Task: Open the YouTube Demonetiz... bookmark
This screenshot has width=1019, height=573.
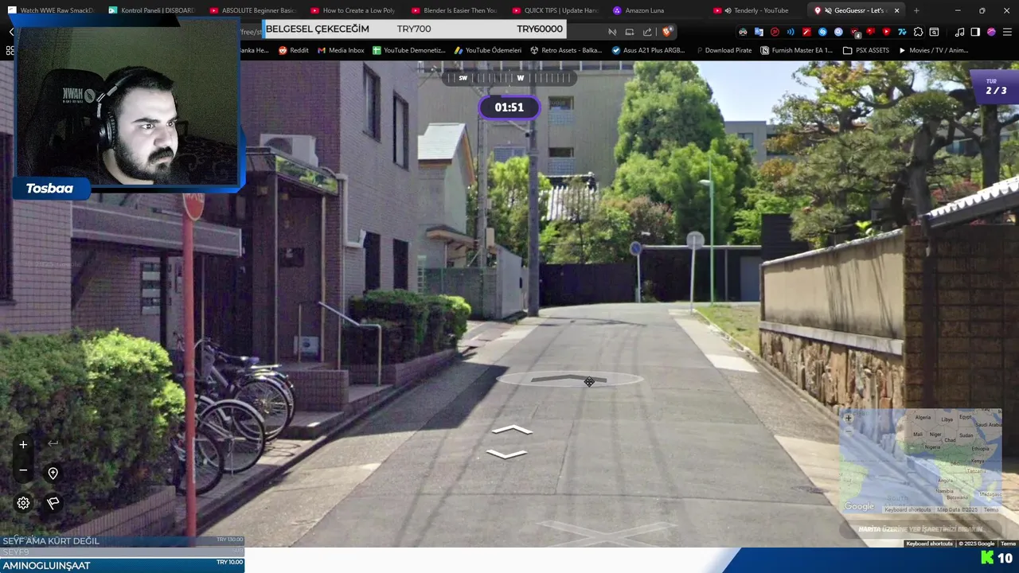Action: click(408, 50)
